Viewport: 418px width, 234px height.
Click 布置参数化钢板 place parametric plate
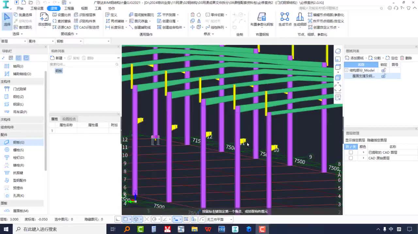click(262, 20)
